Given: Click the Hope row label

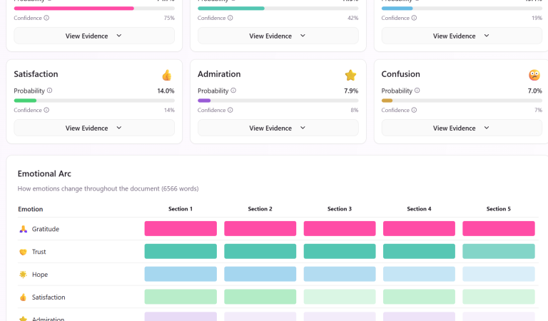Looking at the screenshot, I should click(x=40, y=275).
